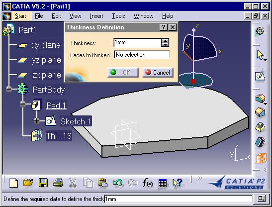The height and width of the screenshot is (207, 272).
Task: Open the Tools menu
Action: pos(118,16)
